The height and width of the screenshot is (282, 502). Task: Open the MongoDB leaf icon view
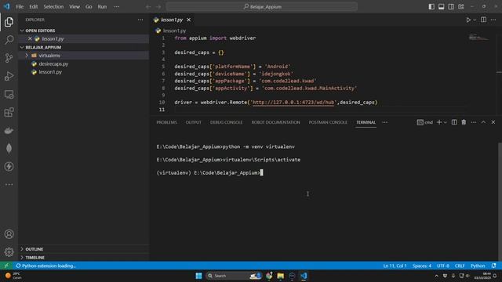coord(9,148)
